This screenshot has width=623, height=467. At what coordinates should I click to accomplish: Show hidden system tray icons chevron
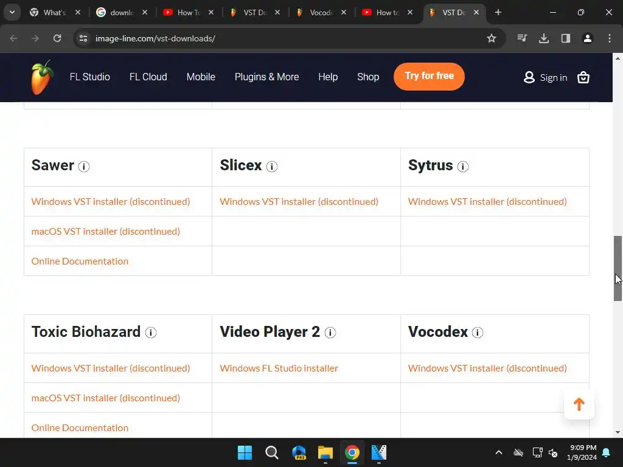click(x=499, y=452)
